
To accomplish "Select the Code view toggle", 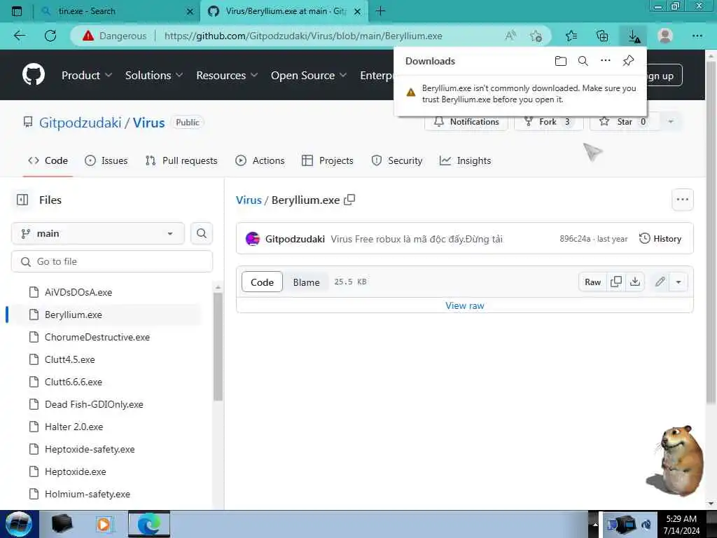I will pos(262,282).
